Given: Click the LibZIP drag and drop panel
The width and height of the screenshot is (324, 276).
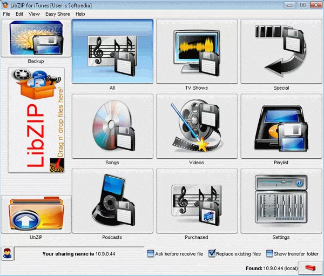Looking at the screenshot, I should (x=36, y=120).
